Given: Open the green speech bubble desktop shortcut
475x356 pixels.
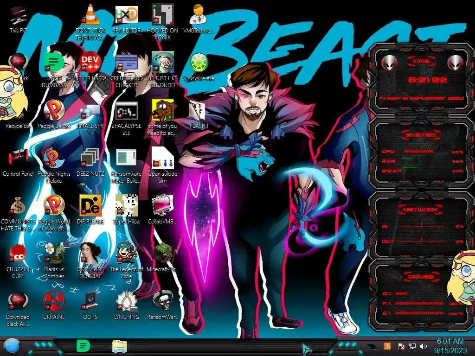Looking at the screenshot, I should pos(54,70).
